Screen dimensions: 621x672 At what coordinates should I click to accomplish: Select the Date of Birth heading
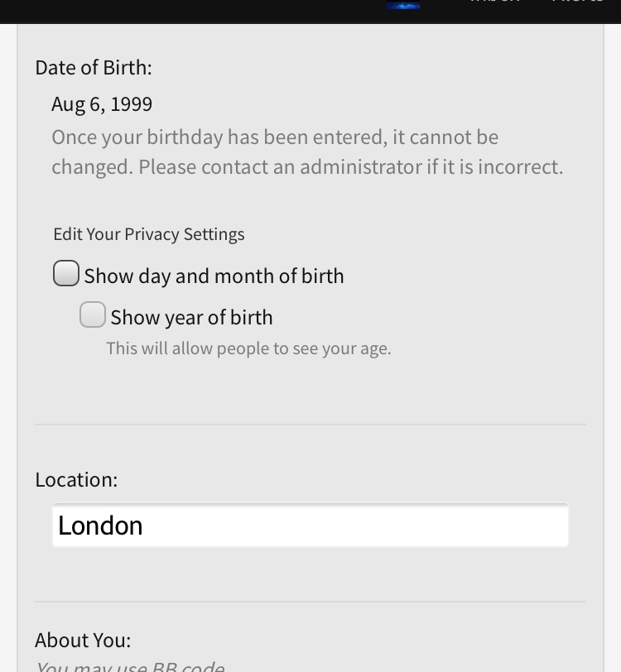[94, 68]
